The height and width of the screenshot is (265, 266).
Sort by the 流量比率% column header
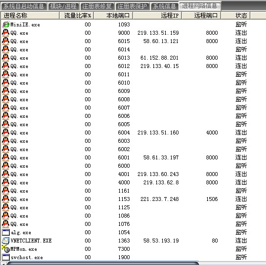tap(77, 16)
